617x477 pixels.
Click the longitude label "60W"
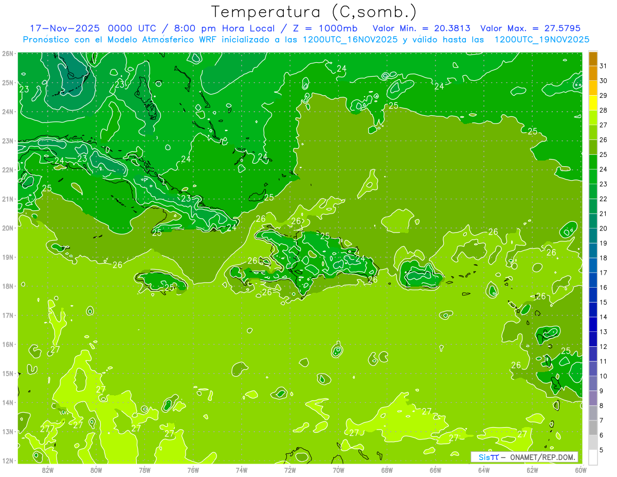click(x=580, y=470)
